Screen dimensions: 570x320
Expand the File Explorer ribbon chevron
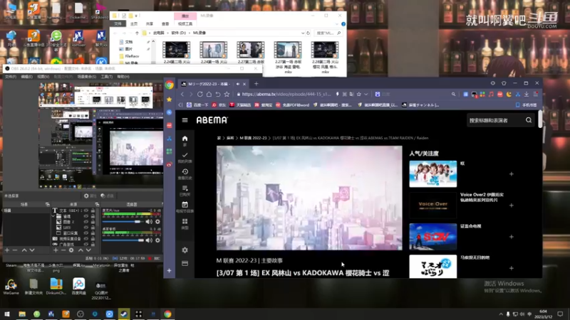(x=336, y=24)
